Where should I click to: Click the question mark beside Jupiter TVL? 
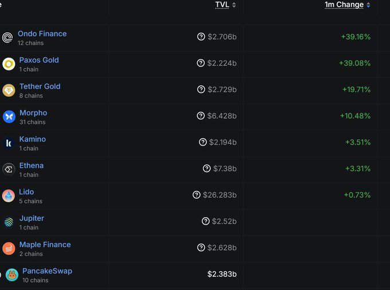tap(205, 221)
